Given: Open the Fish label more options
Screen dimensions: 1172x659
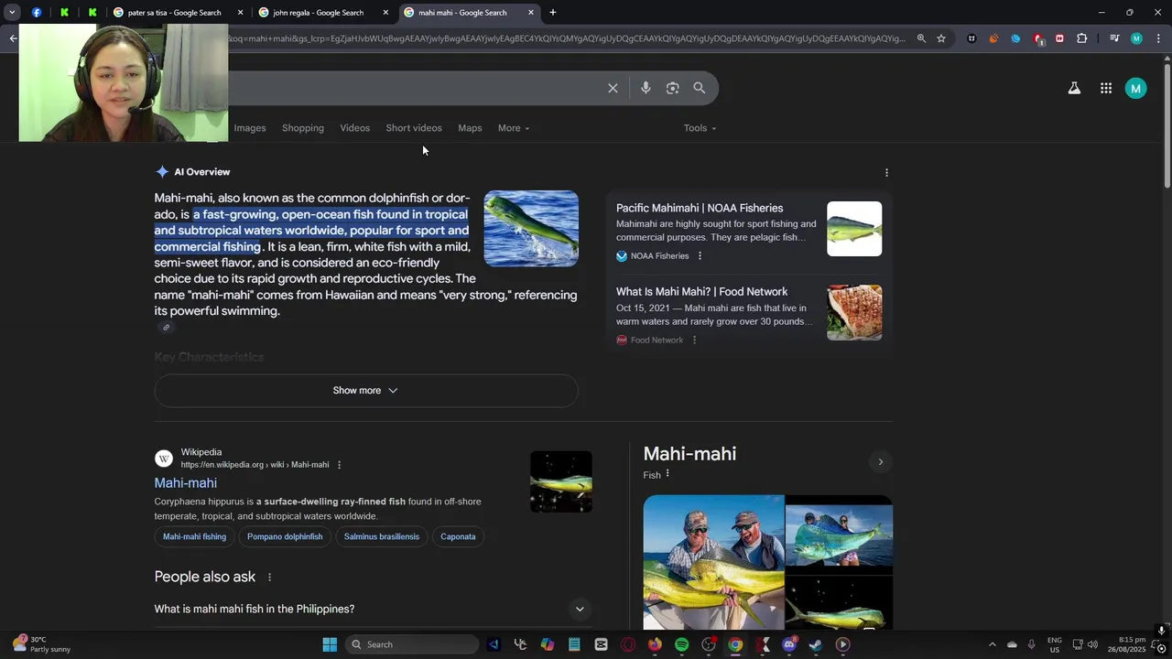Looking at the screenshot, I should [x=667, y=474].
